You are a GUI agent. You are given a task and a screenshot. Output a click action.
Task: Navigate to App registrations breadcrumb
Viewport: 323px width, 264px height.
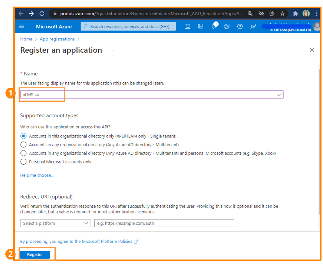pyautogui.click(x=57, y=39)
